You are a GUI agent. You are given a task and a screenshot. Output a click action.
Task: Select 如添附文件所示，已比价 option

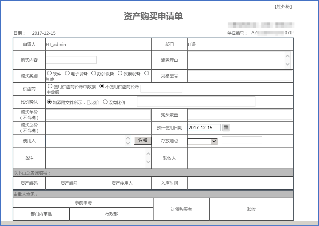49,101
